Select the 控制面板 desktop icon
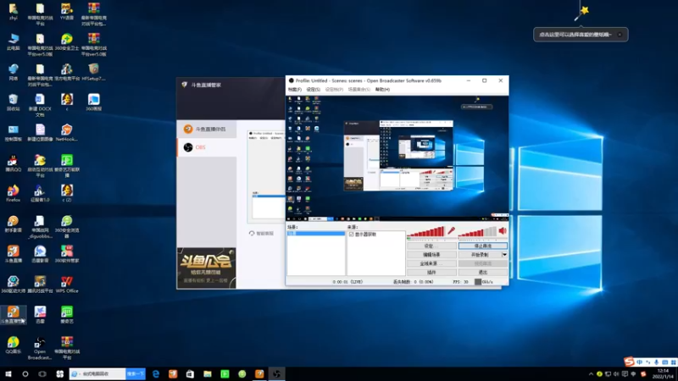 tap(13, 133)
